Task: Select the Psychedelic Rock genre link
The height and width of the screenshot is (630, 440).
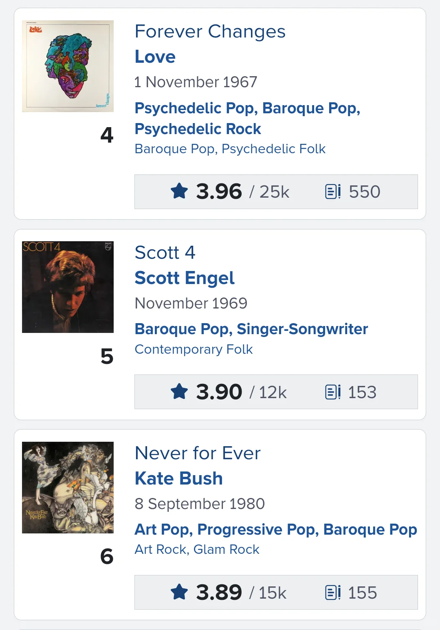Action: point(198,129)
